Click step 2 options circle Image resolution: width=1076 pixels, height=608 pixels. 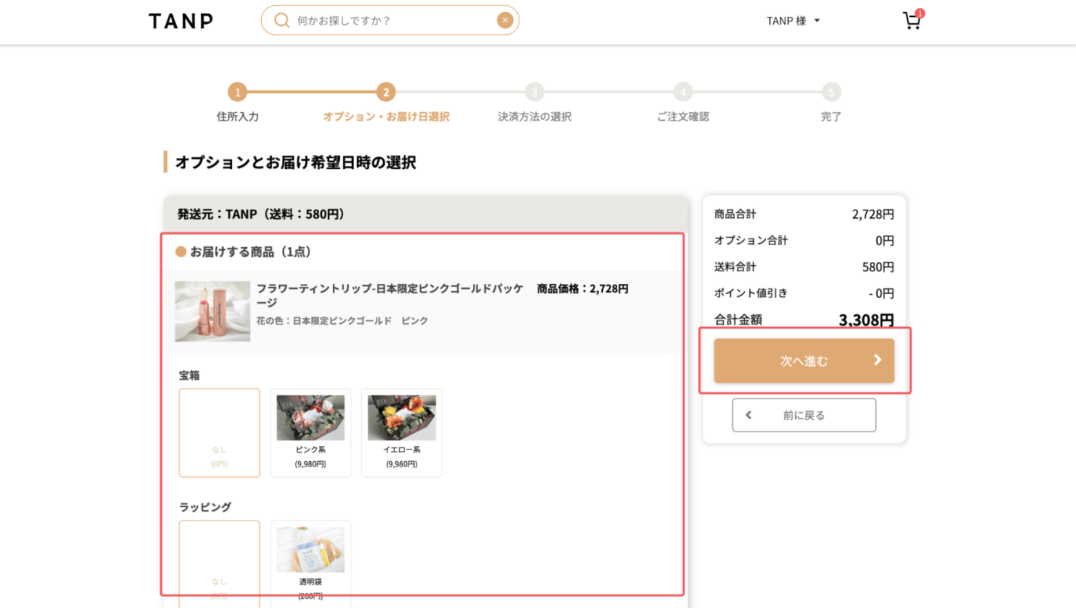385,92
